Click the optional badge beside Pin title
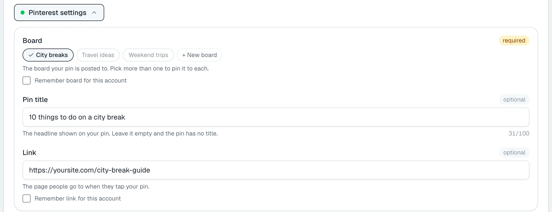 click(514, 99)
